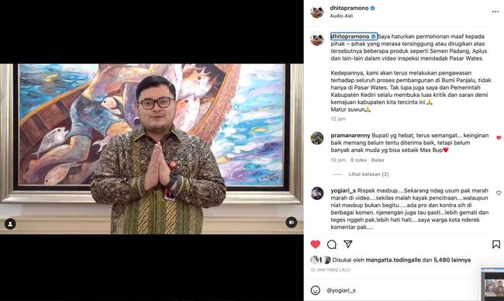This screenshot has height=301, width=504.
Task: Unlike the post with the red heart
Action: [316, 244]
